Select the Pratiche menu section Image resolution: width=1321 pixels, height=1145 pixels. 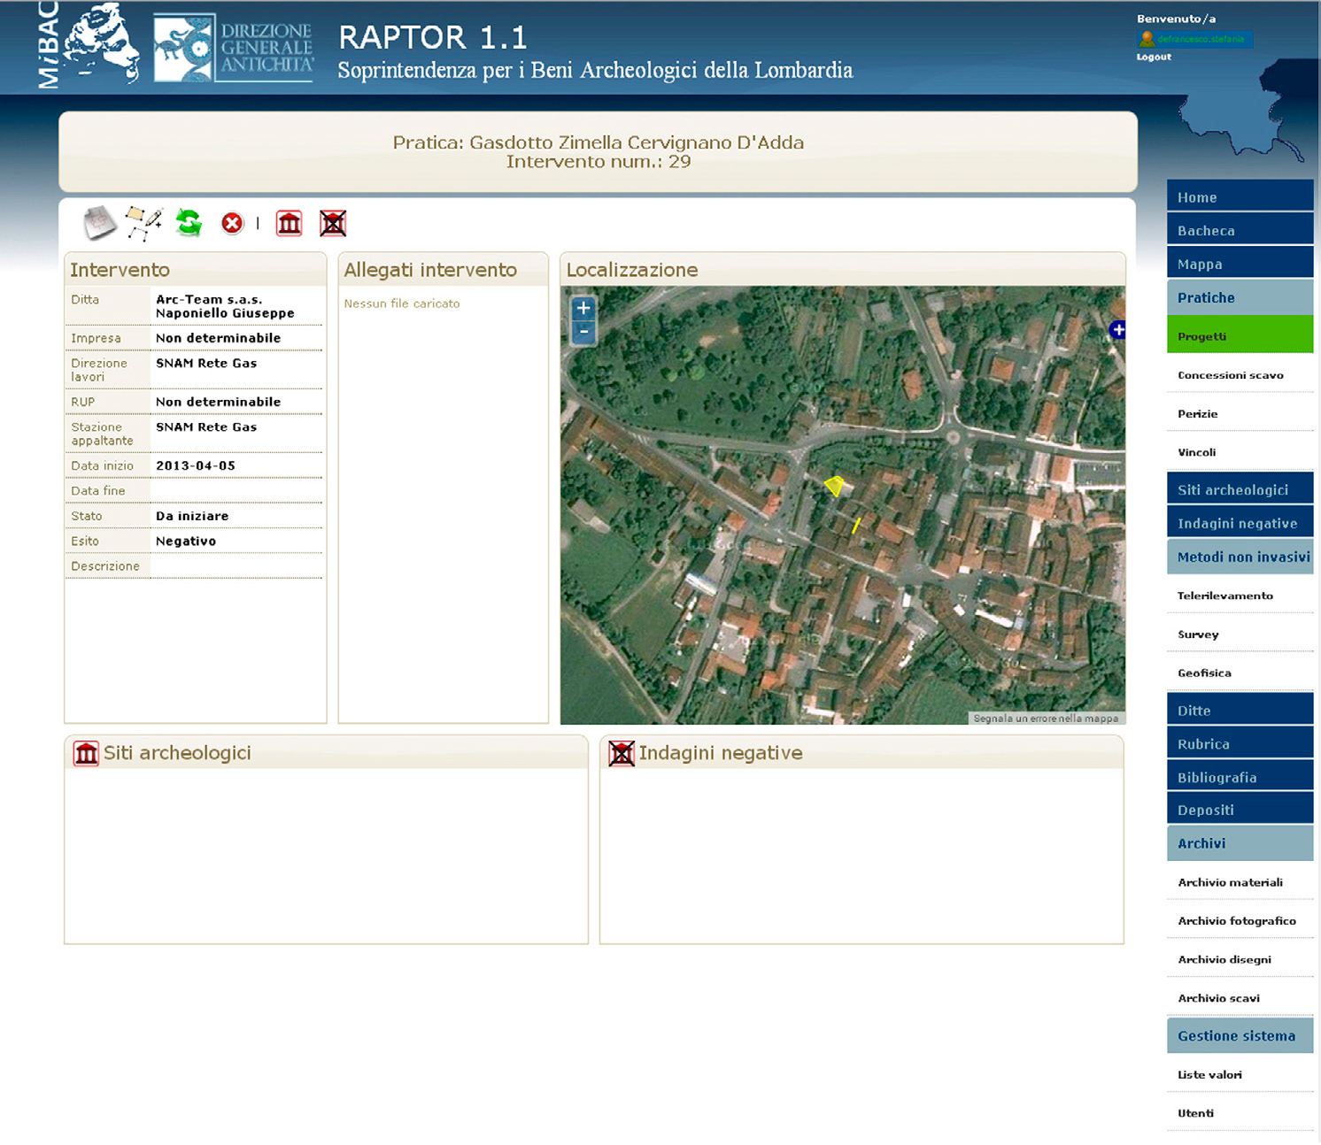point(1240,297)
